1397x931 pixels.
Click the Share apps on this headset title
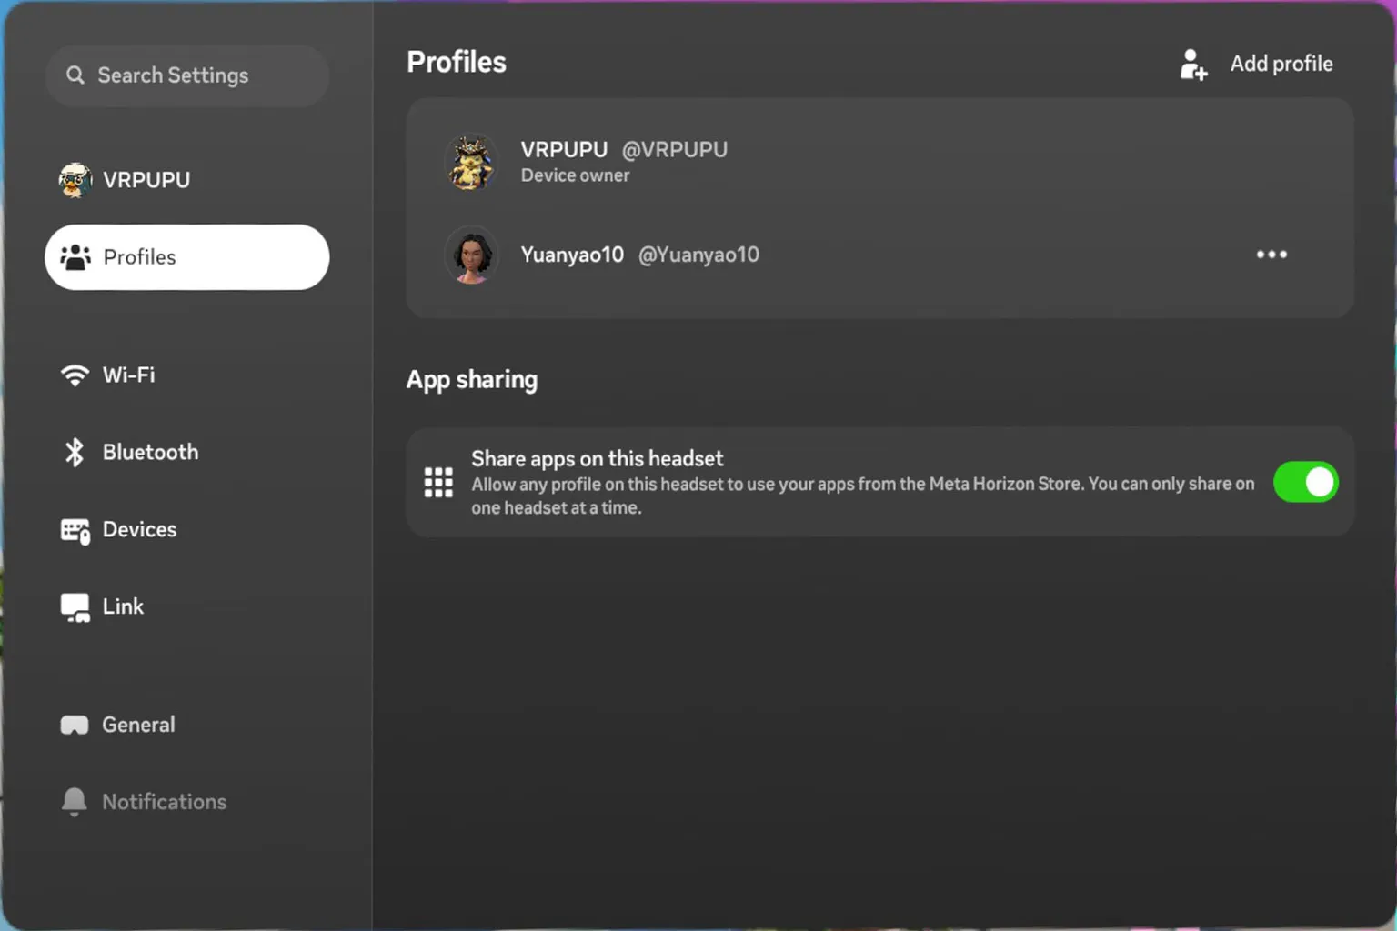pos(597,458)
